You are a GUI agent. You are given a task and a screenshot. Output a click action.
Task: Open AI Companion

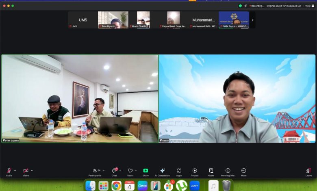[162, 171]
